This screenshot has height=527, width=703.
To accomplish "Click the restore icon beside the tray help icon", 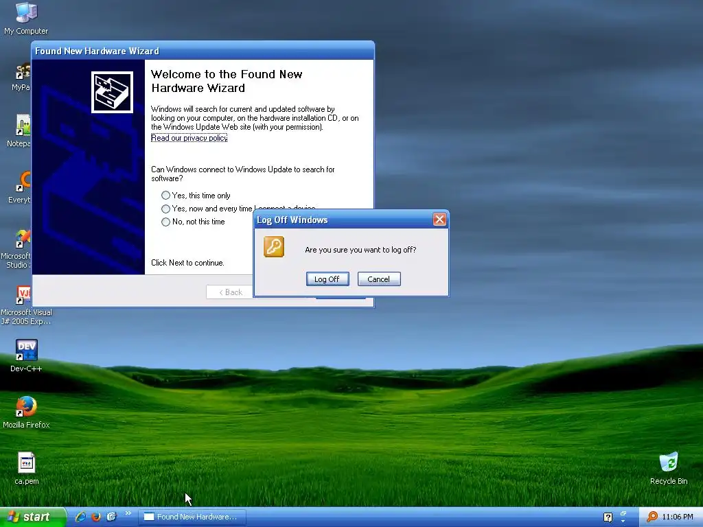I will 623,513.
